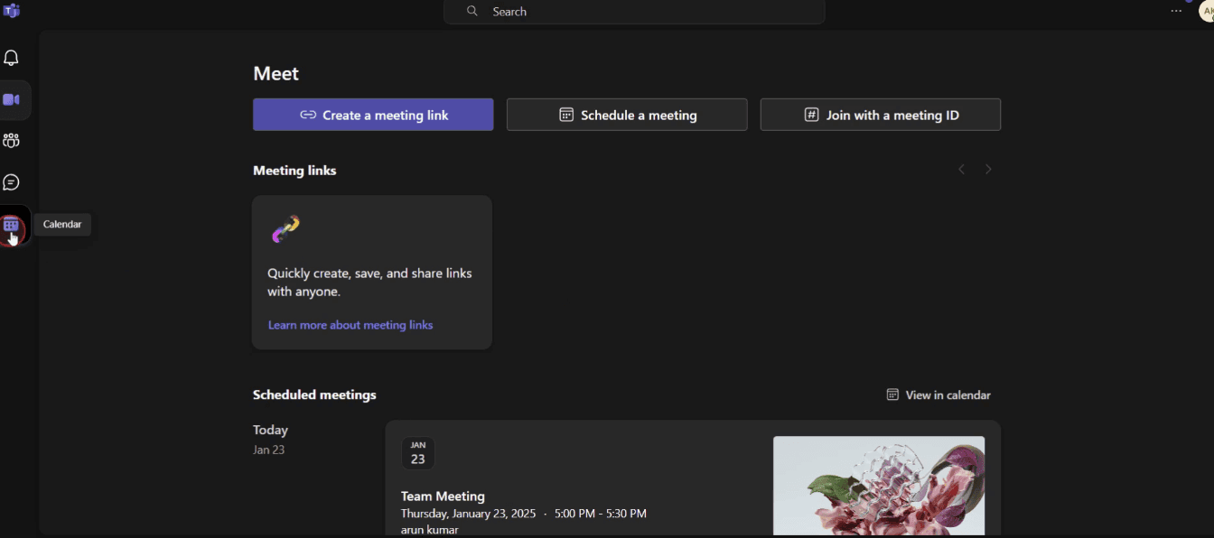This screenshot has width=1214, height=538.
Task: Click Schedule a meeting button
Action: coord(627,115)
